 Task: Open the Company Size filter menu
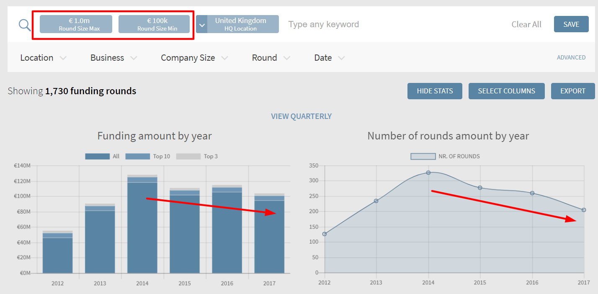coord(194,58)
